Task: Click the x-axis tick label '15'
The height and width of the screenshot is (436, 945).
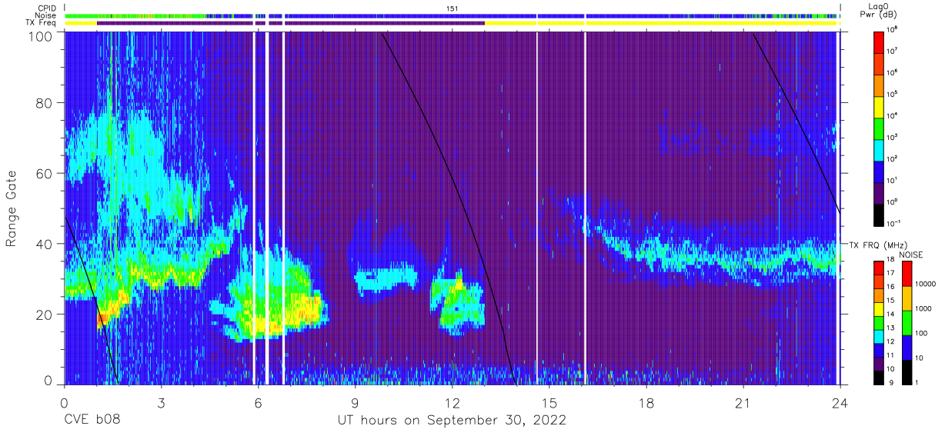Action: (549, 403)
